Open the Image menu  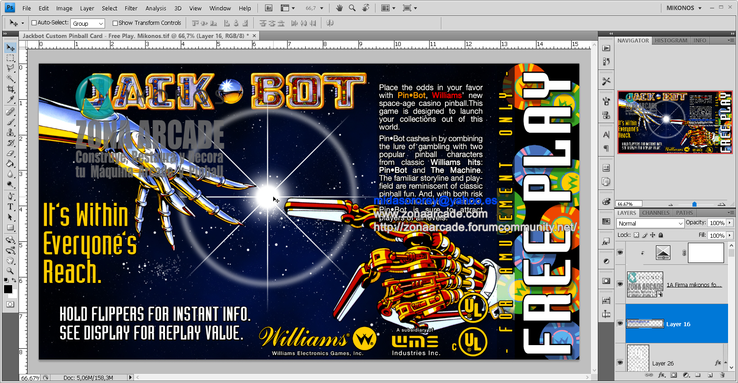pos(64,8)
